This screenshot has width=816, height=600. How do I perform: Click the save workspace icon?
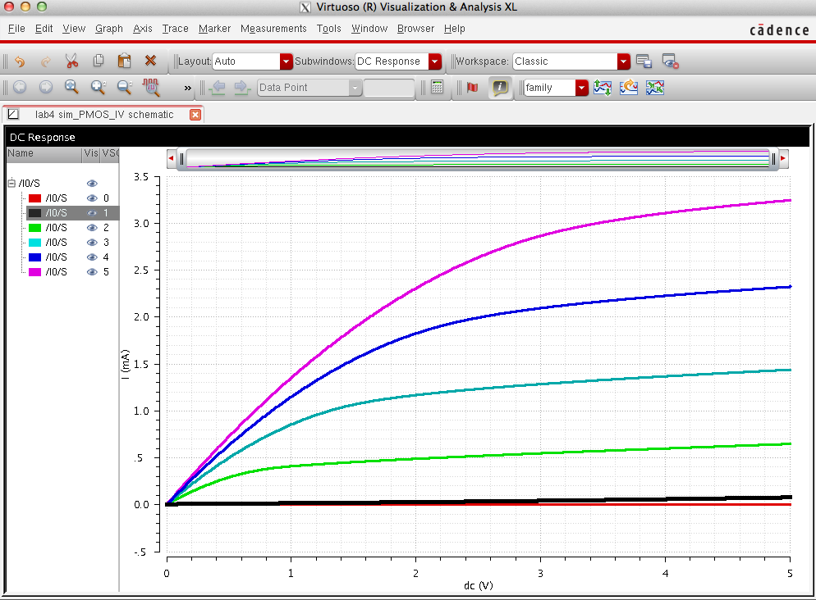[x=644, y=61]
